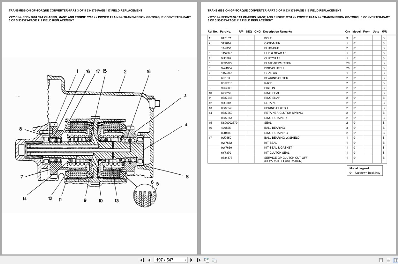Viewport: 398px width, 264px height.
Task: Select part number 1152345
Action: (x=227, y=53)
